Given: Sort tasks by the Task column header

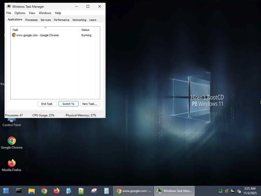Looking at the screenshot, I should pos(45,30).
